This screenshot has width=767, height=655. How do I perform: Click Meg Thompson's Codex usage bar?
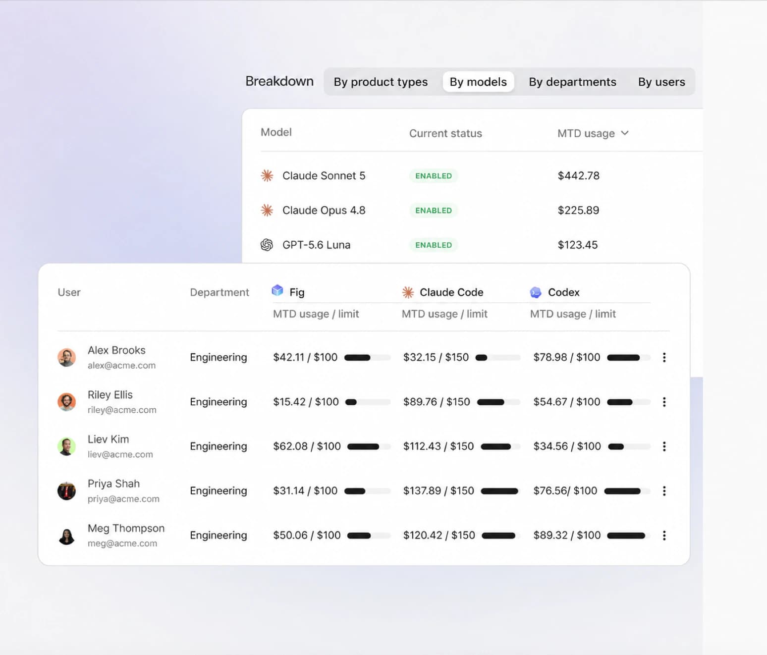629,536
